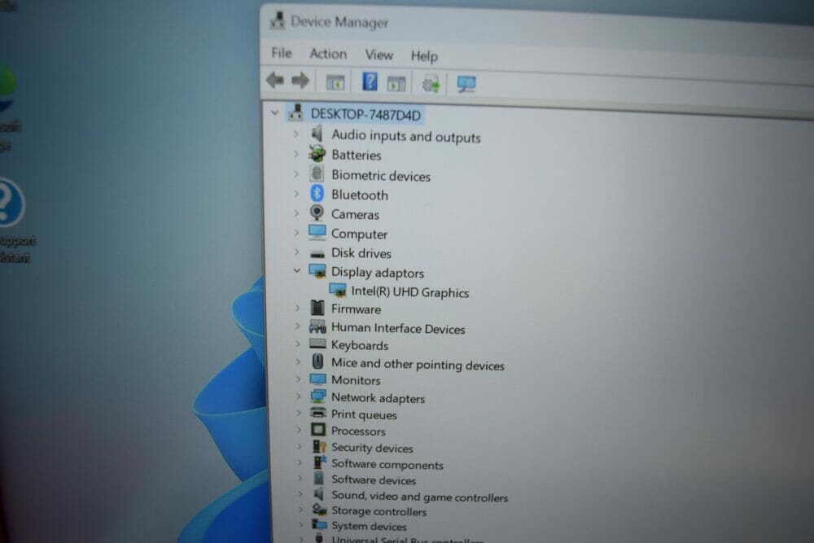Click the Back arrow toolbar icon

tap(275, 81)
